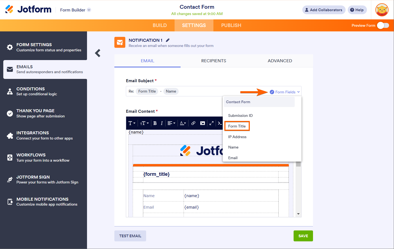The height and width of the screenshot is (249, 394).
Task: Select the EMAIL tab of the notification
Action: (147, 61)
